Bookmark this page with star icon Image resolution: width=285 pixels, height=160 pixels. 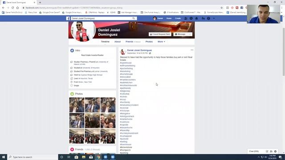(222, 8)
